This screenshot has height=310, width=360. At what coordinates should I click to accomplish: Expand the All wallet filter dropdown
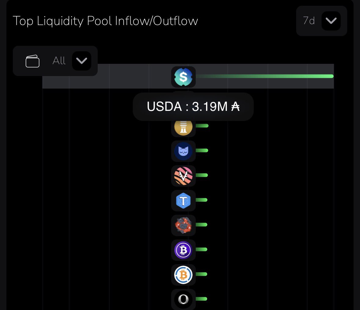pos(82,61)
